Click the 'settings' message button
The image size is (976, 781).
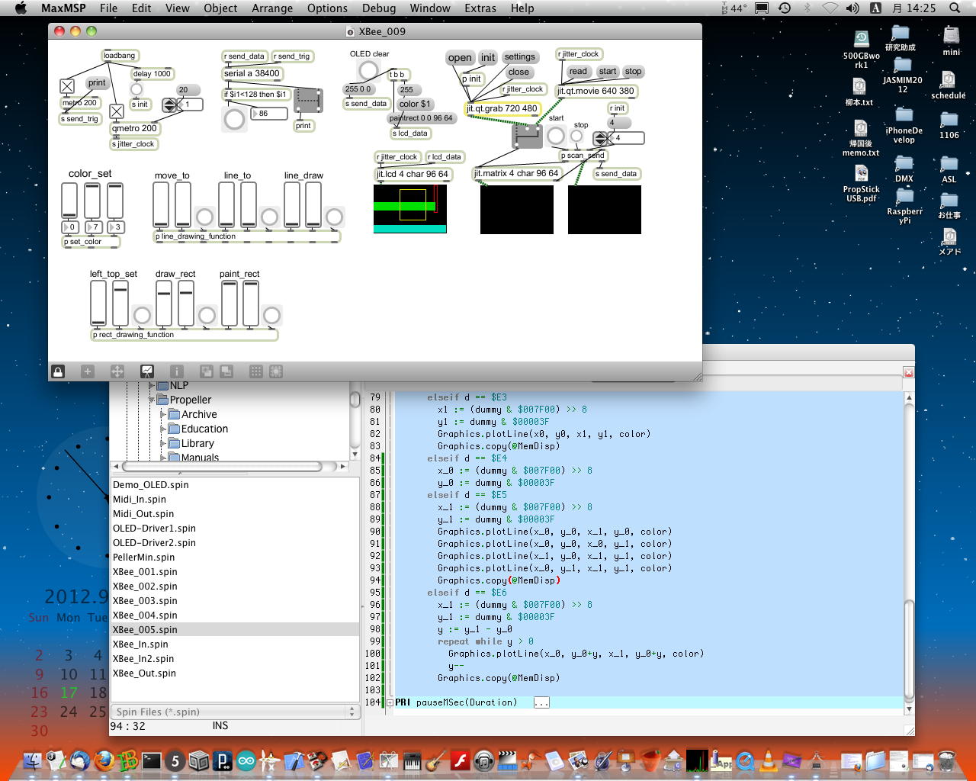519,57
